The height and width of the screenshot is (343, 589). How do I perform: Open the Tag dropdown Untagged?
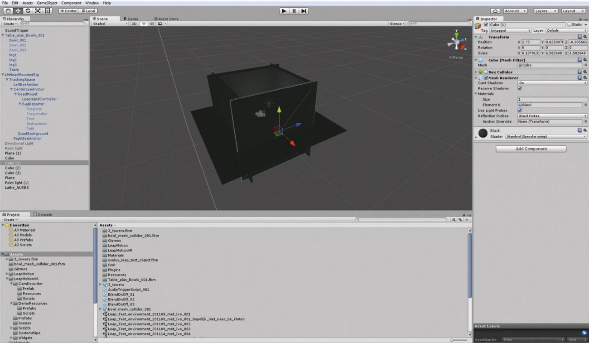[x=511, y=31]
